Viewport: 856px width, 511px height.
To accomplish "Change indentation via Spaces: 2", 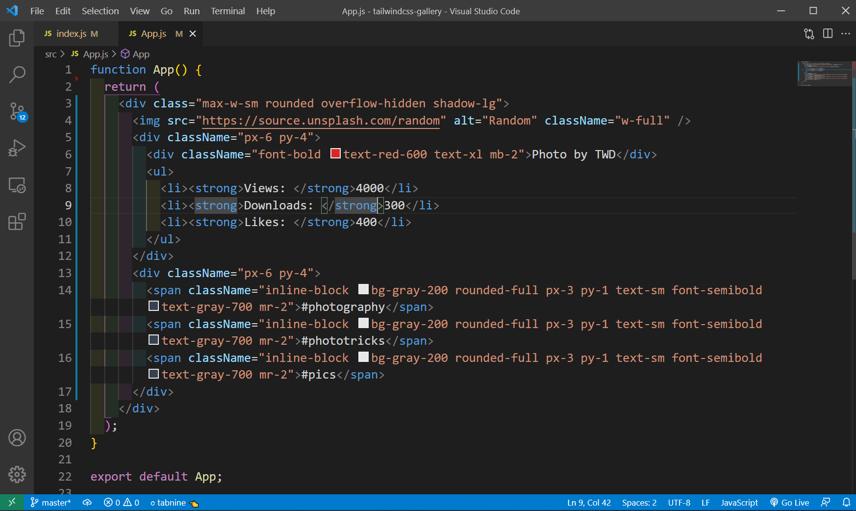I will point(639,503).
